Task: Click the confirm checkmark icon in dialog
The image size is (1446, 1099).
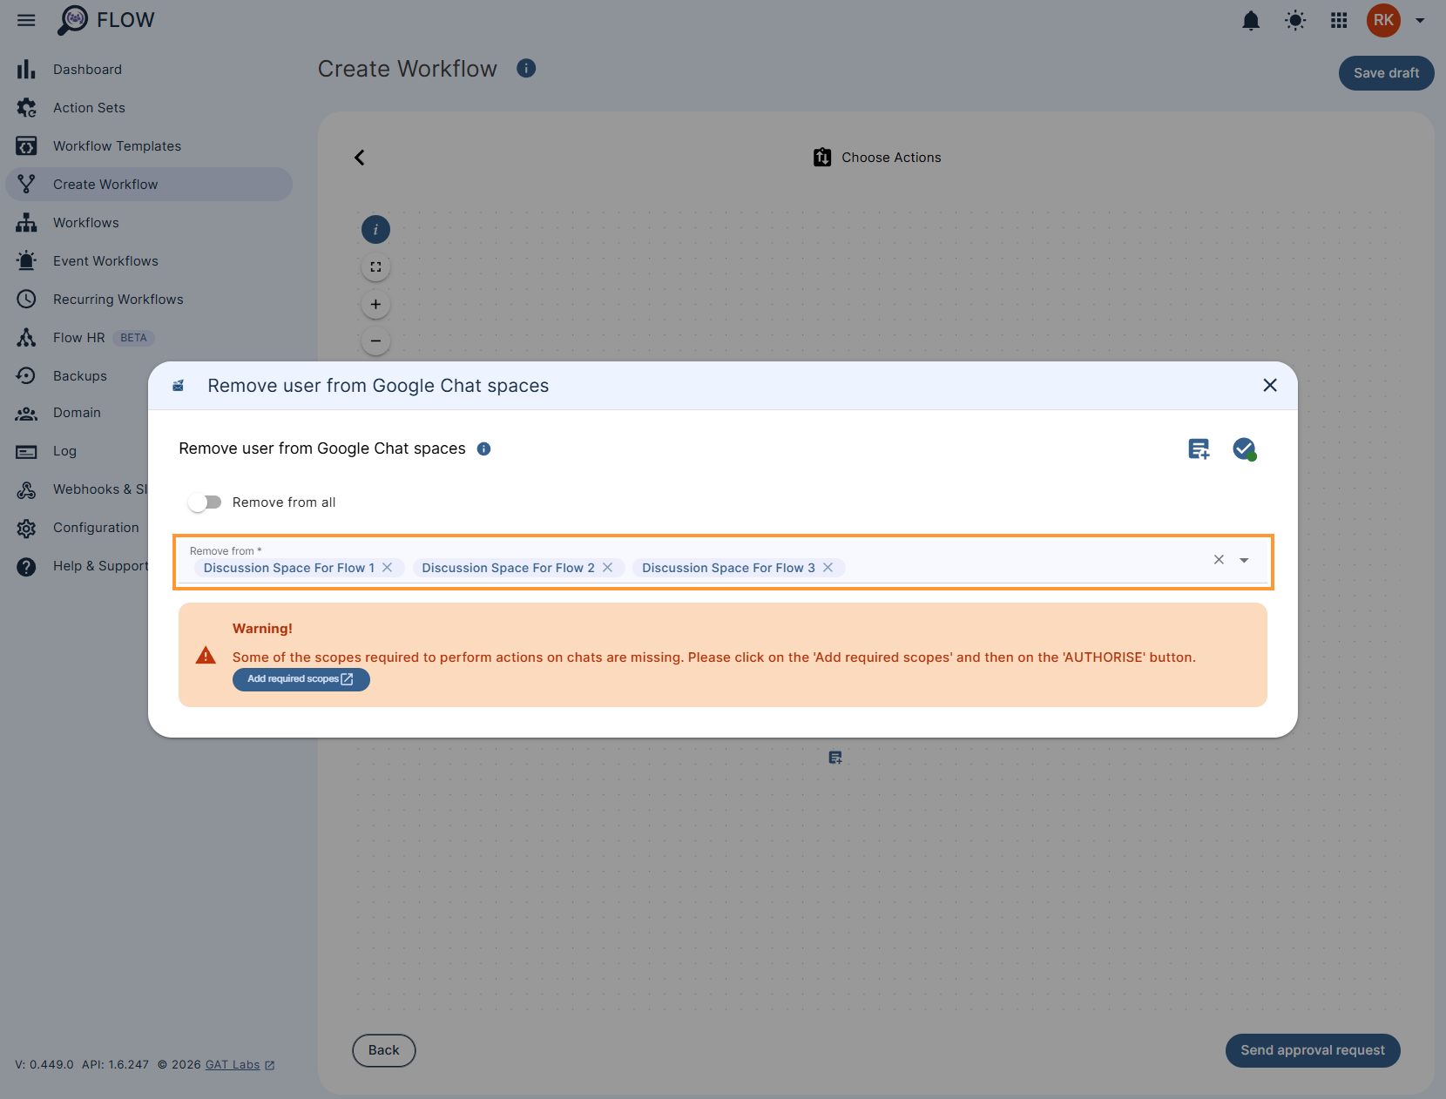Action: (x=1245, y=449)
